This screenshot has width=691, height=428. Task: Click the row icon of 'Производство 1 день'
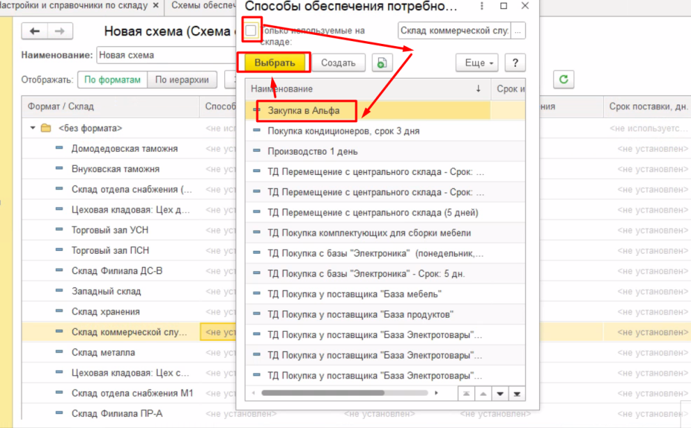[x=256, y=151]
